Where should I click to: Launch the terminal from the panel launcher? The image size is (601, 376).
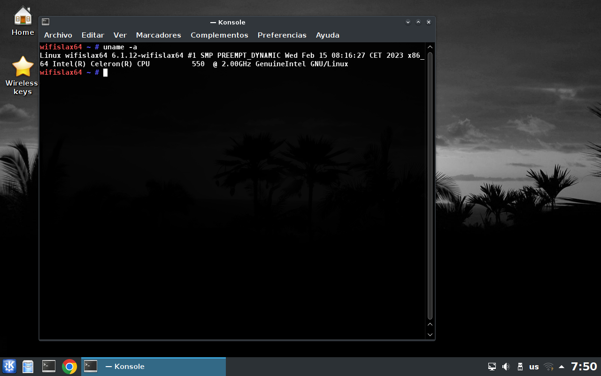[x=48, y=366]
